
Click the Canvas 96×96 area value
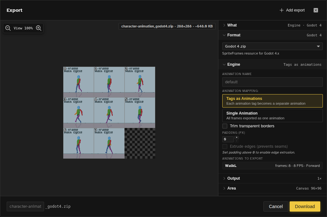(x=309, y=189)
